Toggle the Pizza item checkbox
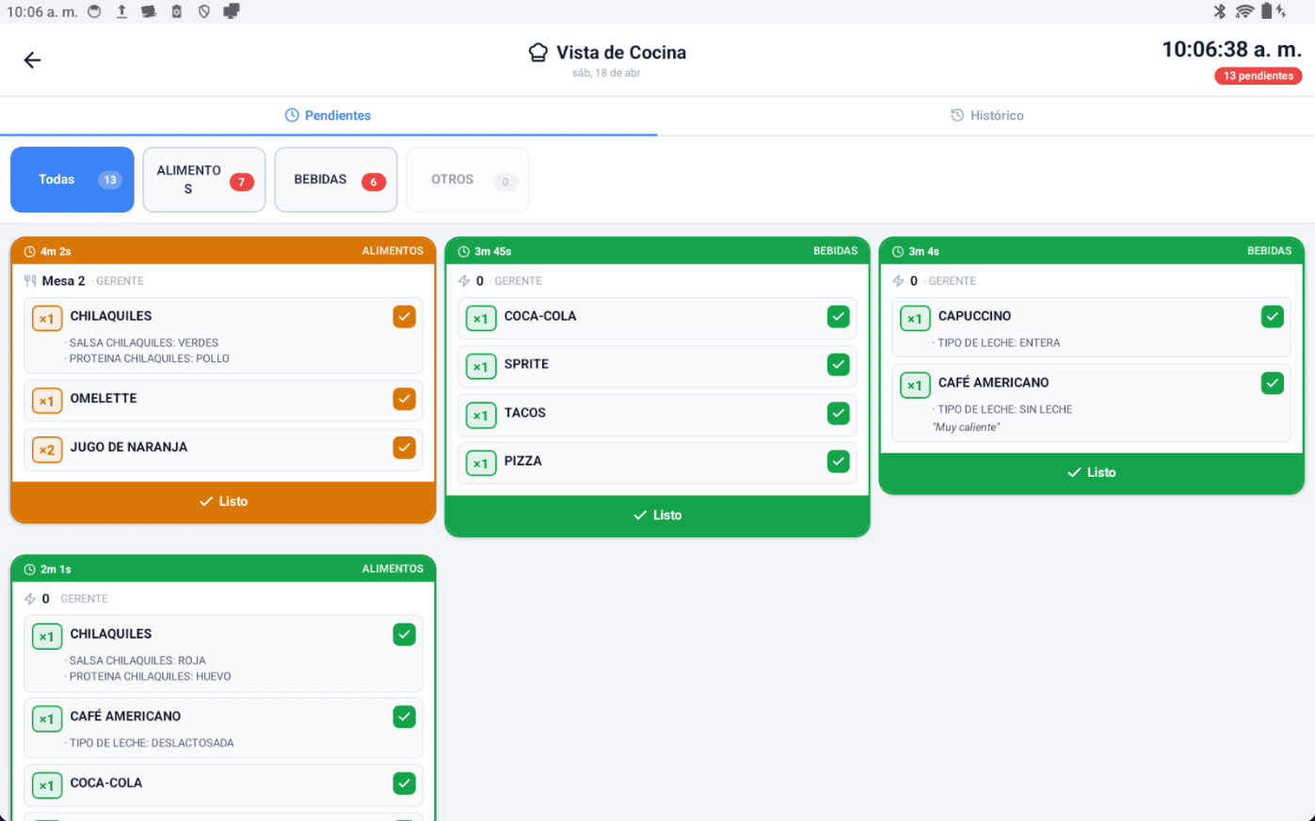The height and width of the screenshot is (821, 1315). pos(838,462)
